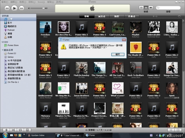Click the small-thumbnail icon beside size slider
This screenshot has width=185, height=138.
(153, 16)
